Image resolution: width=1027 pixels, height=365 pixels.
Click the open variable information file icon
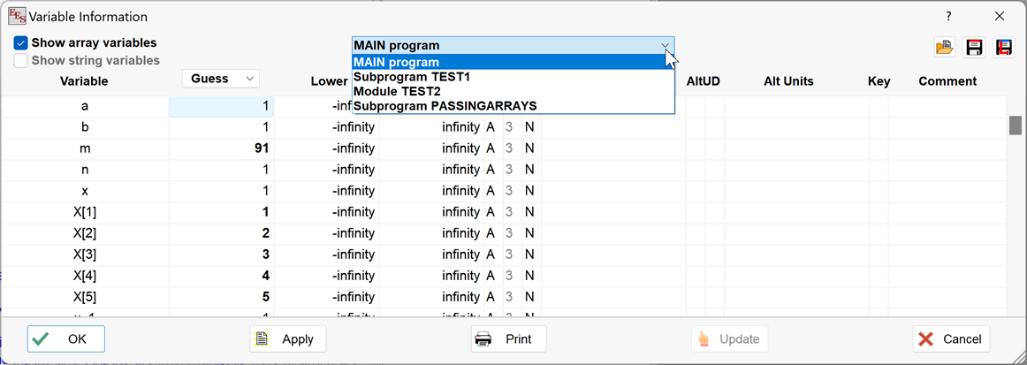[944, 48]
